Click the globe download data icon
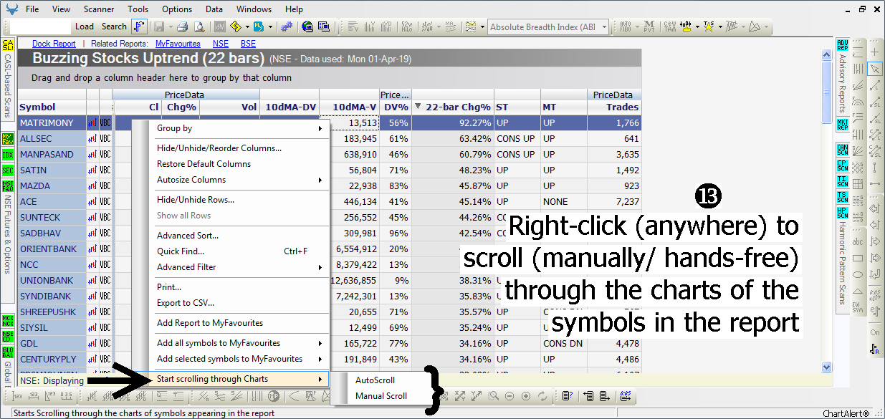This screenshot has height=419, width=885. click(307, 27)
